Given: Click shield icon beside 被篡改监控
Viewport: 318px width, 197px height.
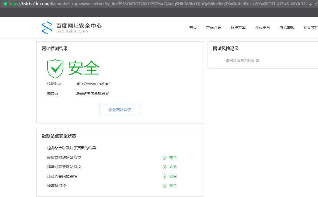Looking at the screenshot, I should pyautogui.click(x=165, y=186).
